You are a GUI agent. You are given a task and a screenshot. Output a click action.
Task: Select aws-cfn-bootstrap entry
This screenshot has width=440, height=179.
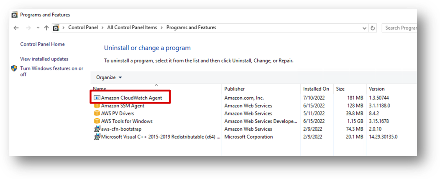coord(121,129)
